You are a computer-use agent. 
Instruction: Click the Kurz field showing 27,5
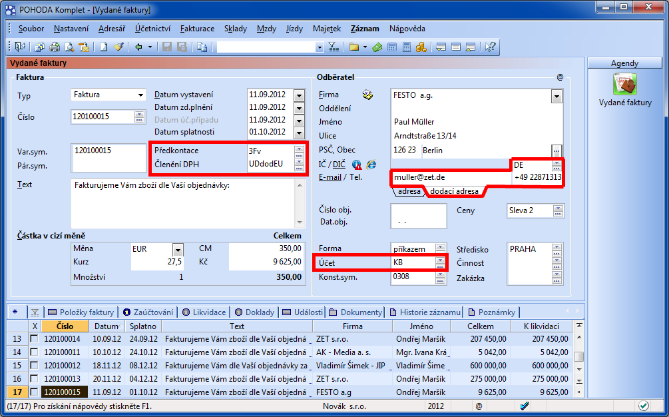[157, 262]
